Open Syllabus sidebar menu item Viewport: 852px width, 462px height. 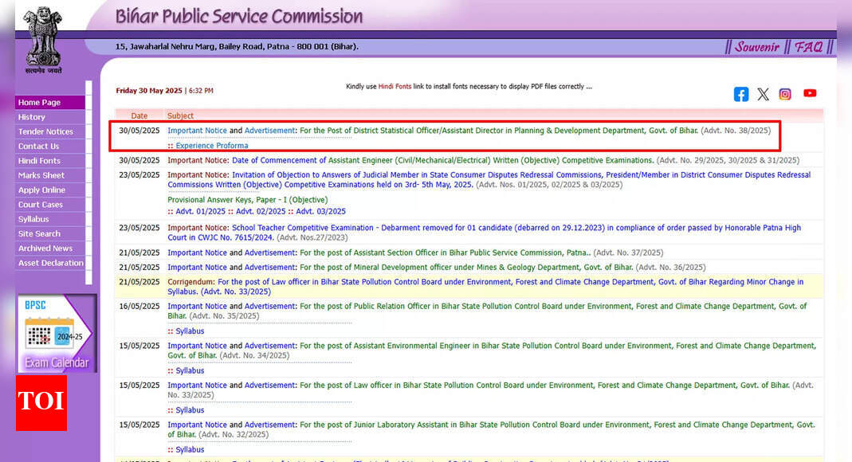point(33,219)
